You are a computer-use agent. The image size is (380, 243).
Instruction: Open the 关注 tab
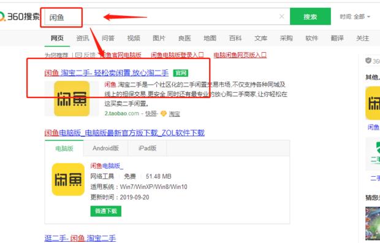click(363, 38)
